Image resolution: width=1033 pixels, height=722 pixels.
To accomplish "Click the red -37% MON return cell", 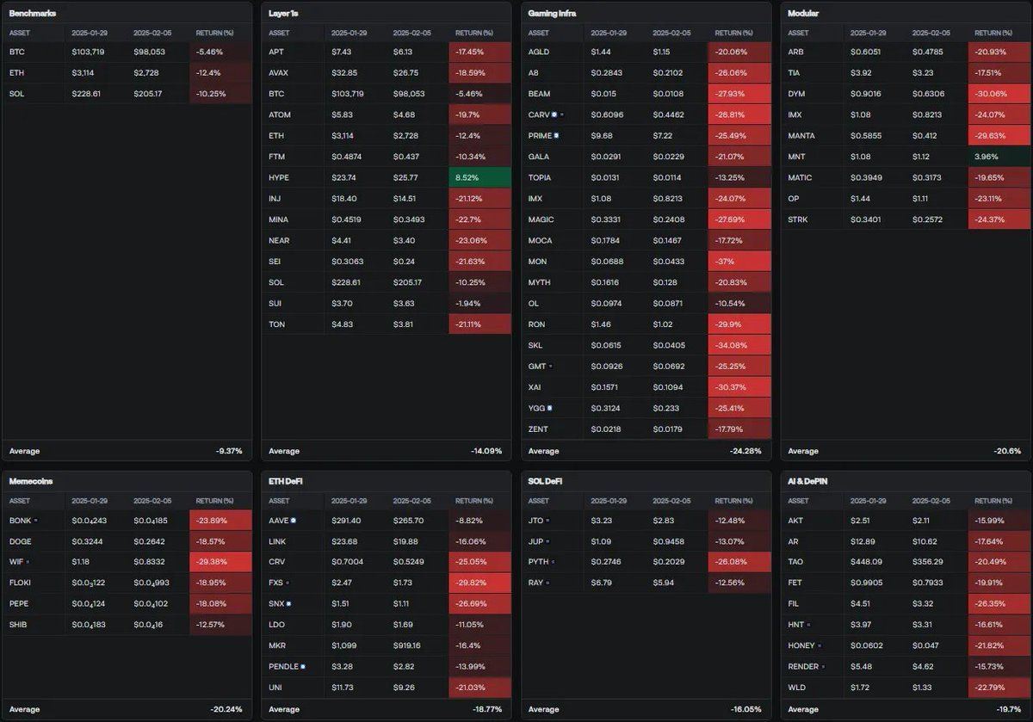I will click(x=739, y=261).
